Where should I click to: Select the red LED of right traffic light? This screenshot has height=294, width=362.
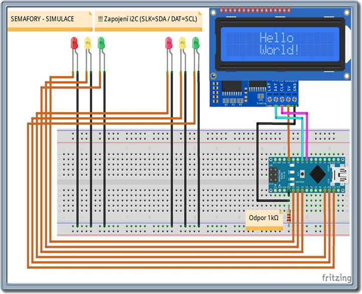point(169,43)
